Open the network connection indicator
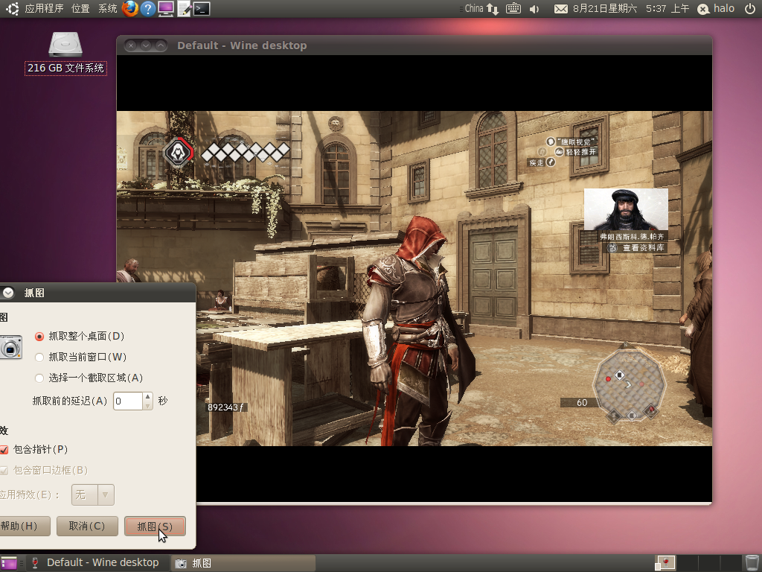 click(x=493, y=9)
